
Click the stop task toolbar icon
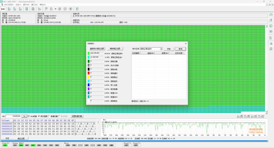71,9
